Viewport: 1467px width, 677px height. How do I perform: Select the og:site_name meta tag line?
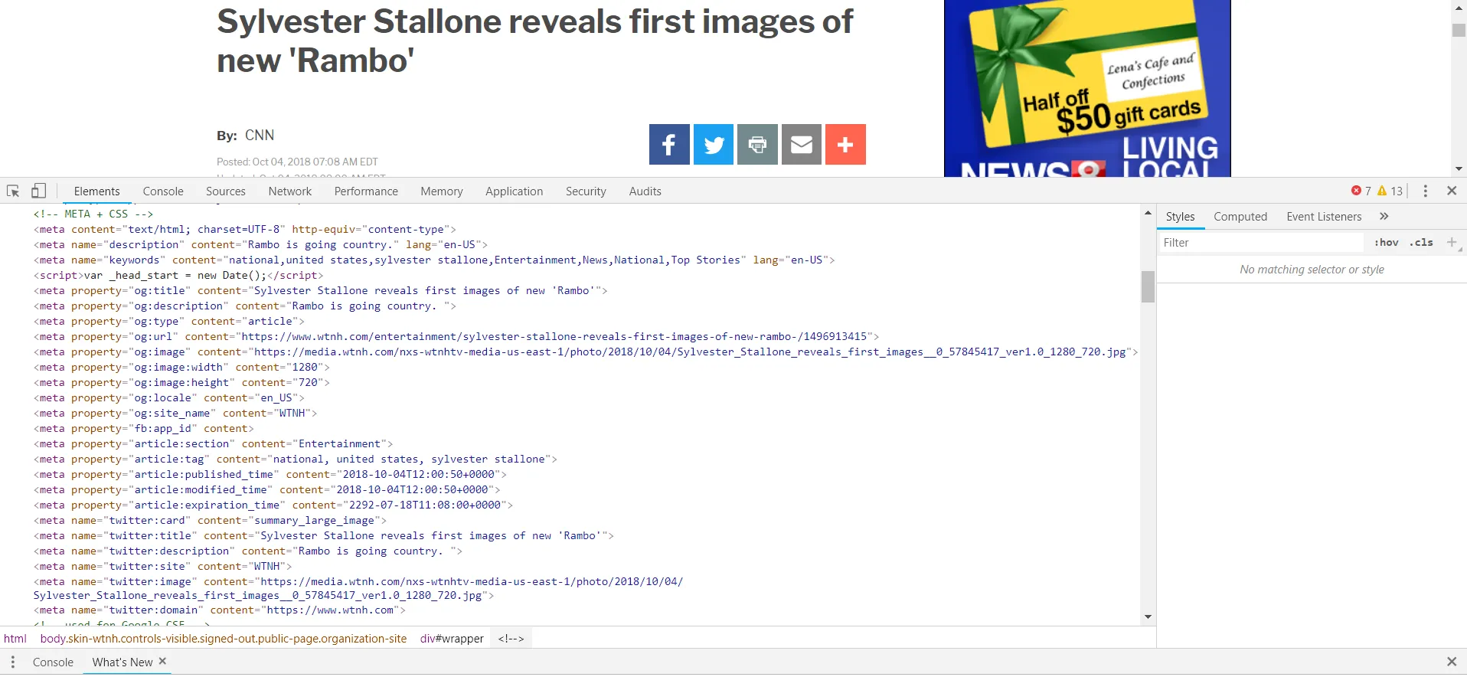click(175, 414)
